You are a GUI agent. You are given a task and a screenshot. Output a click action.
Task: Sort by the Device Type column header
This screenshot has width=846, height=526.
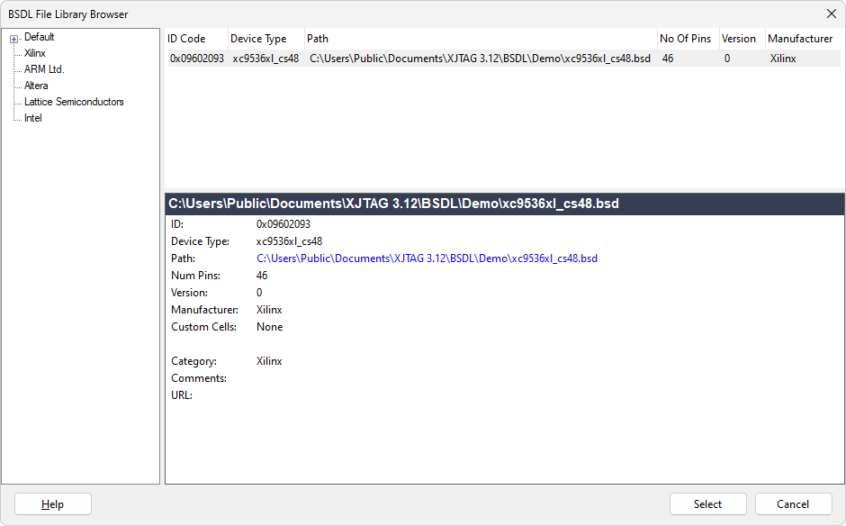click(x=258, y=39)
